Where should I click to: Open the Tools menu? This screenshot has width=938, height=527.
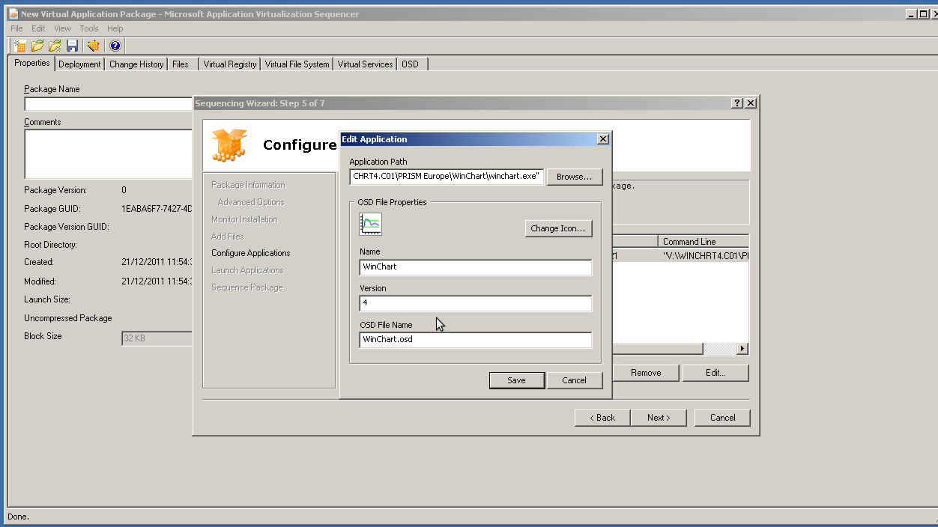(x=89, y=28)
